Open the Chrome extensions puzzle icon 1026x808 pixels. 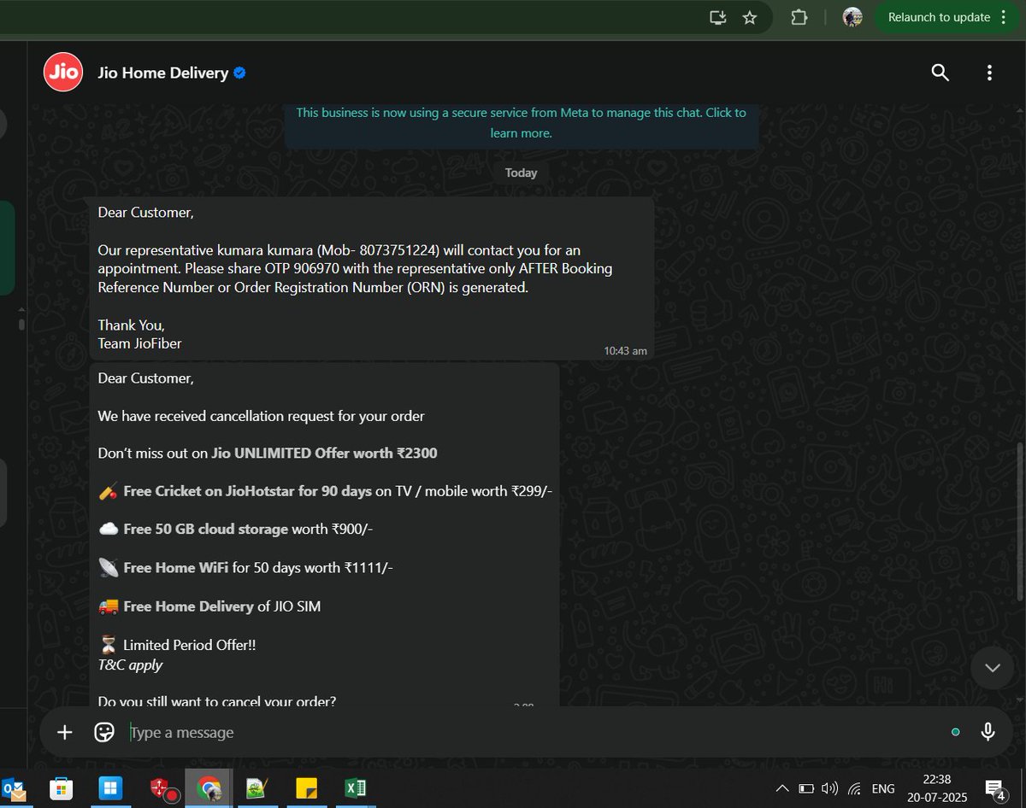799,17
